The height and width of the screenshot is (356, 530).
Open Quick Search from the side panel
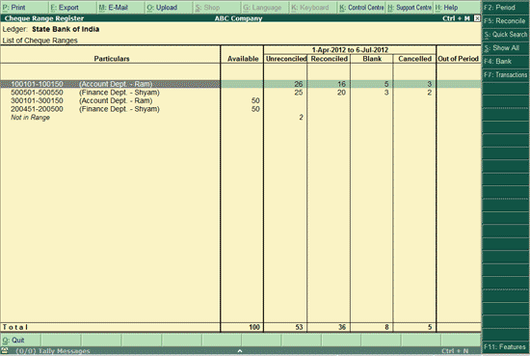tap(505, 34)
